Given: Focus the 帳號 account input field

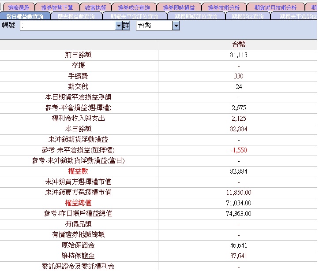Looking at the screenshot, I should click(x=68, y=26).
